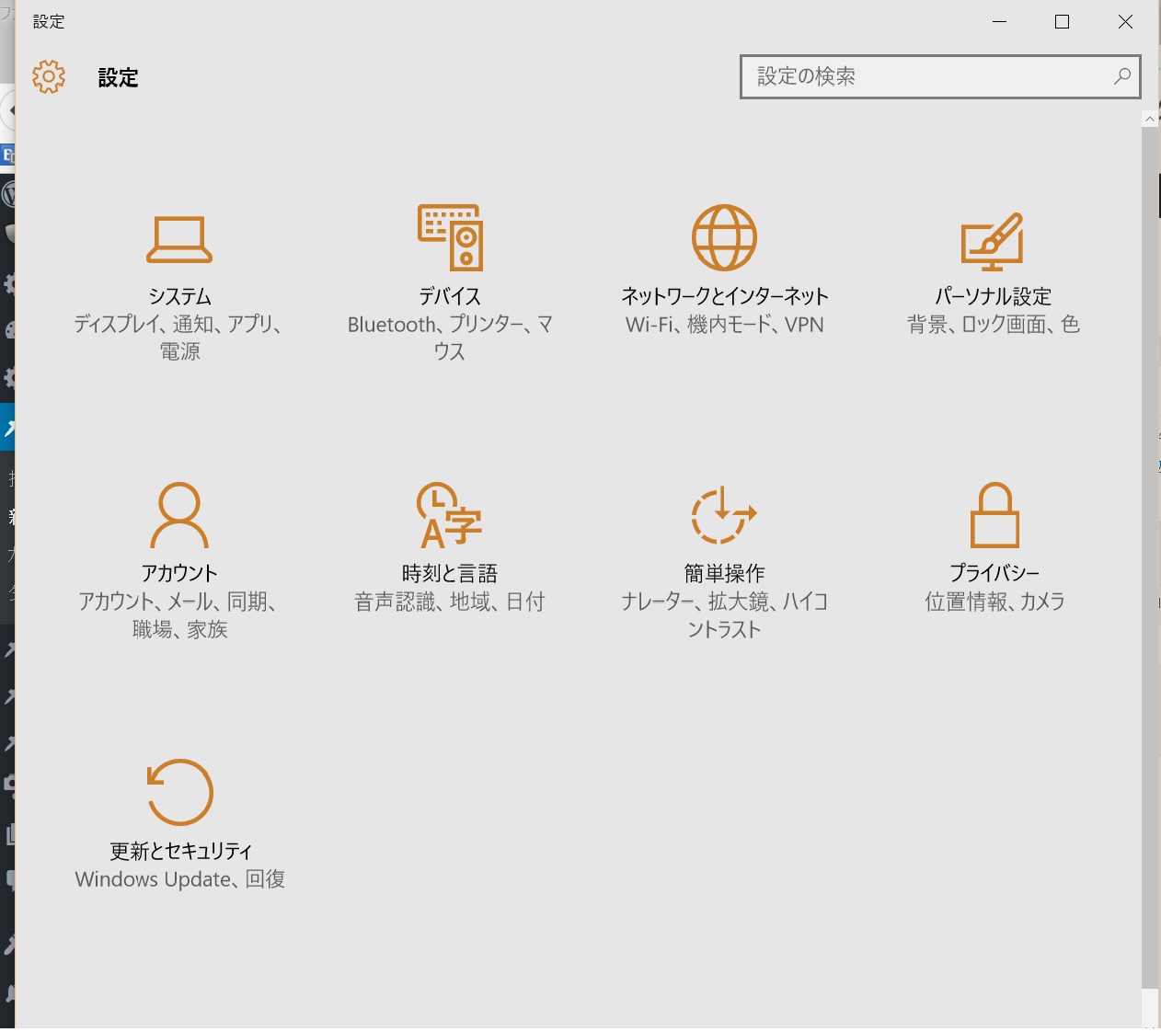1161x1032 pixels.
Task: Open the パーソナル設定 paintbrush icon
Action: pyautogui.click(x=993, y=241)
